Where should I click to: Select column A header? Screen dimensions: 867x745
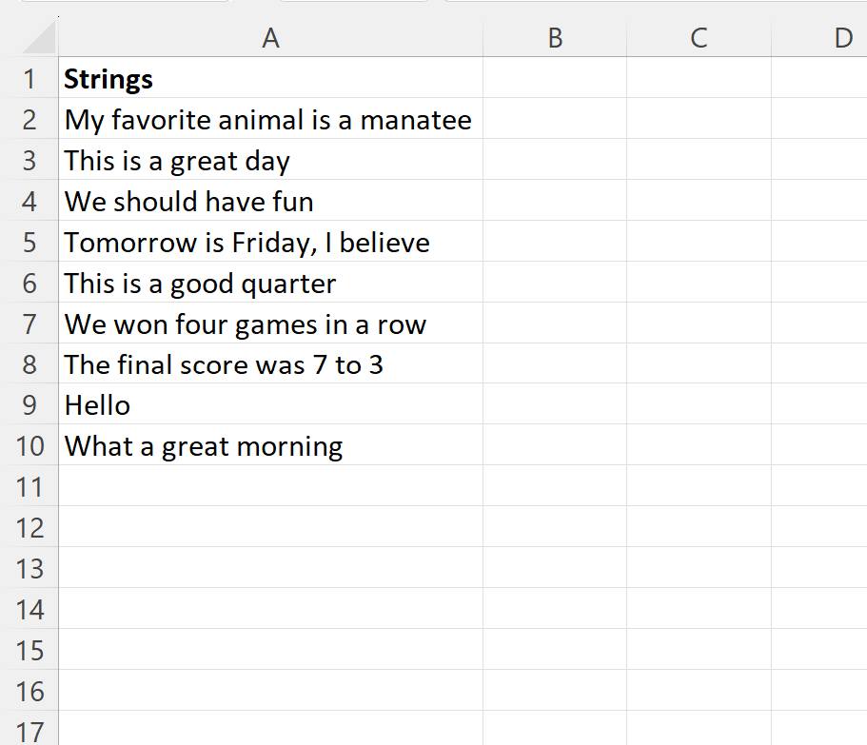pyautogui.click(x=270, y=38)
